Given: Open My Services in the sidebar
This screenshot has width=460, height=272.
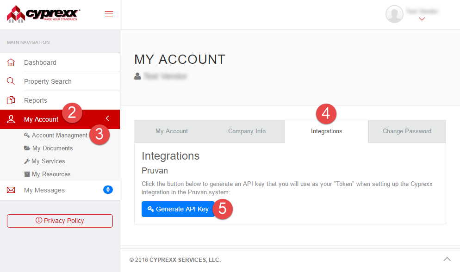Looking at the screenshot, I should click(48, 161).
